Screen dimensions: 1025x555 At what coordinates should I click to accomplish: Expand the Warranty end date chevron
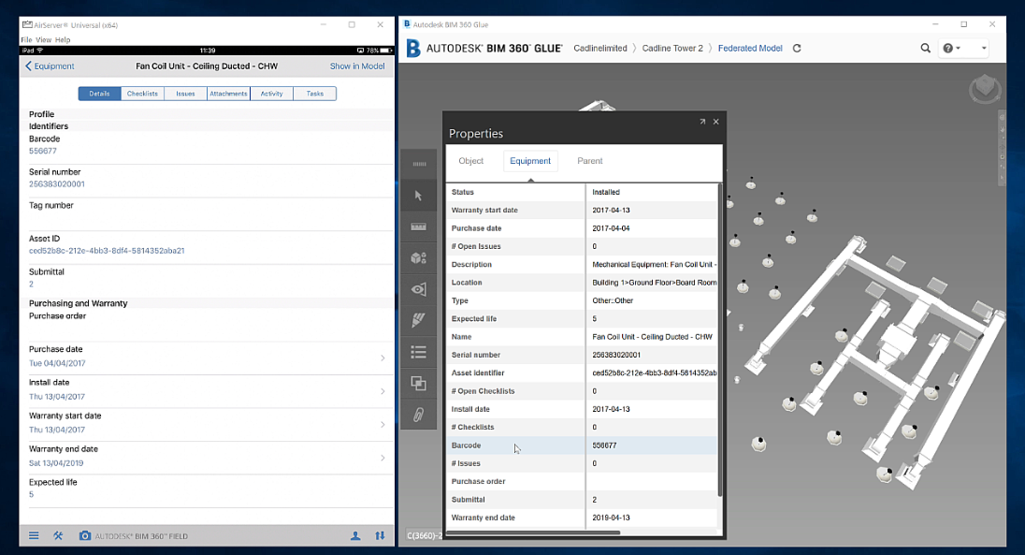[383, 458]
